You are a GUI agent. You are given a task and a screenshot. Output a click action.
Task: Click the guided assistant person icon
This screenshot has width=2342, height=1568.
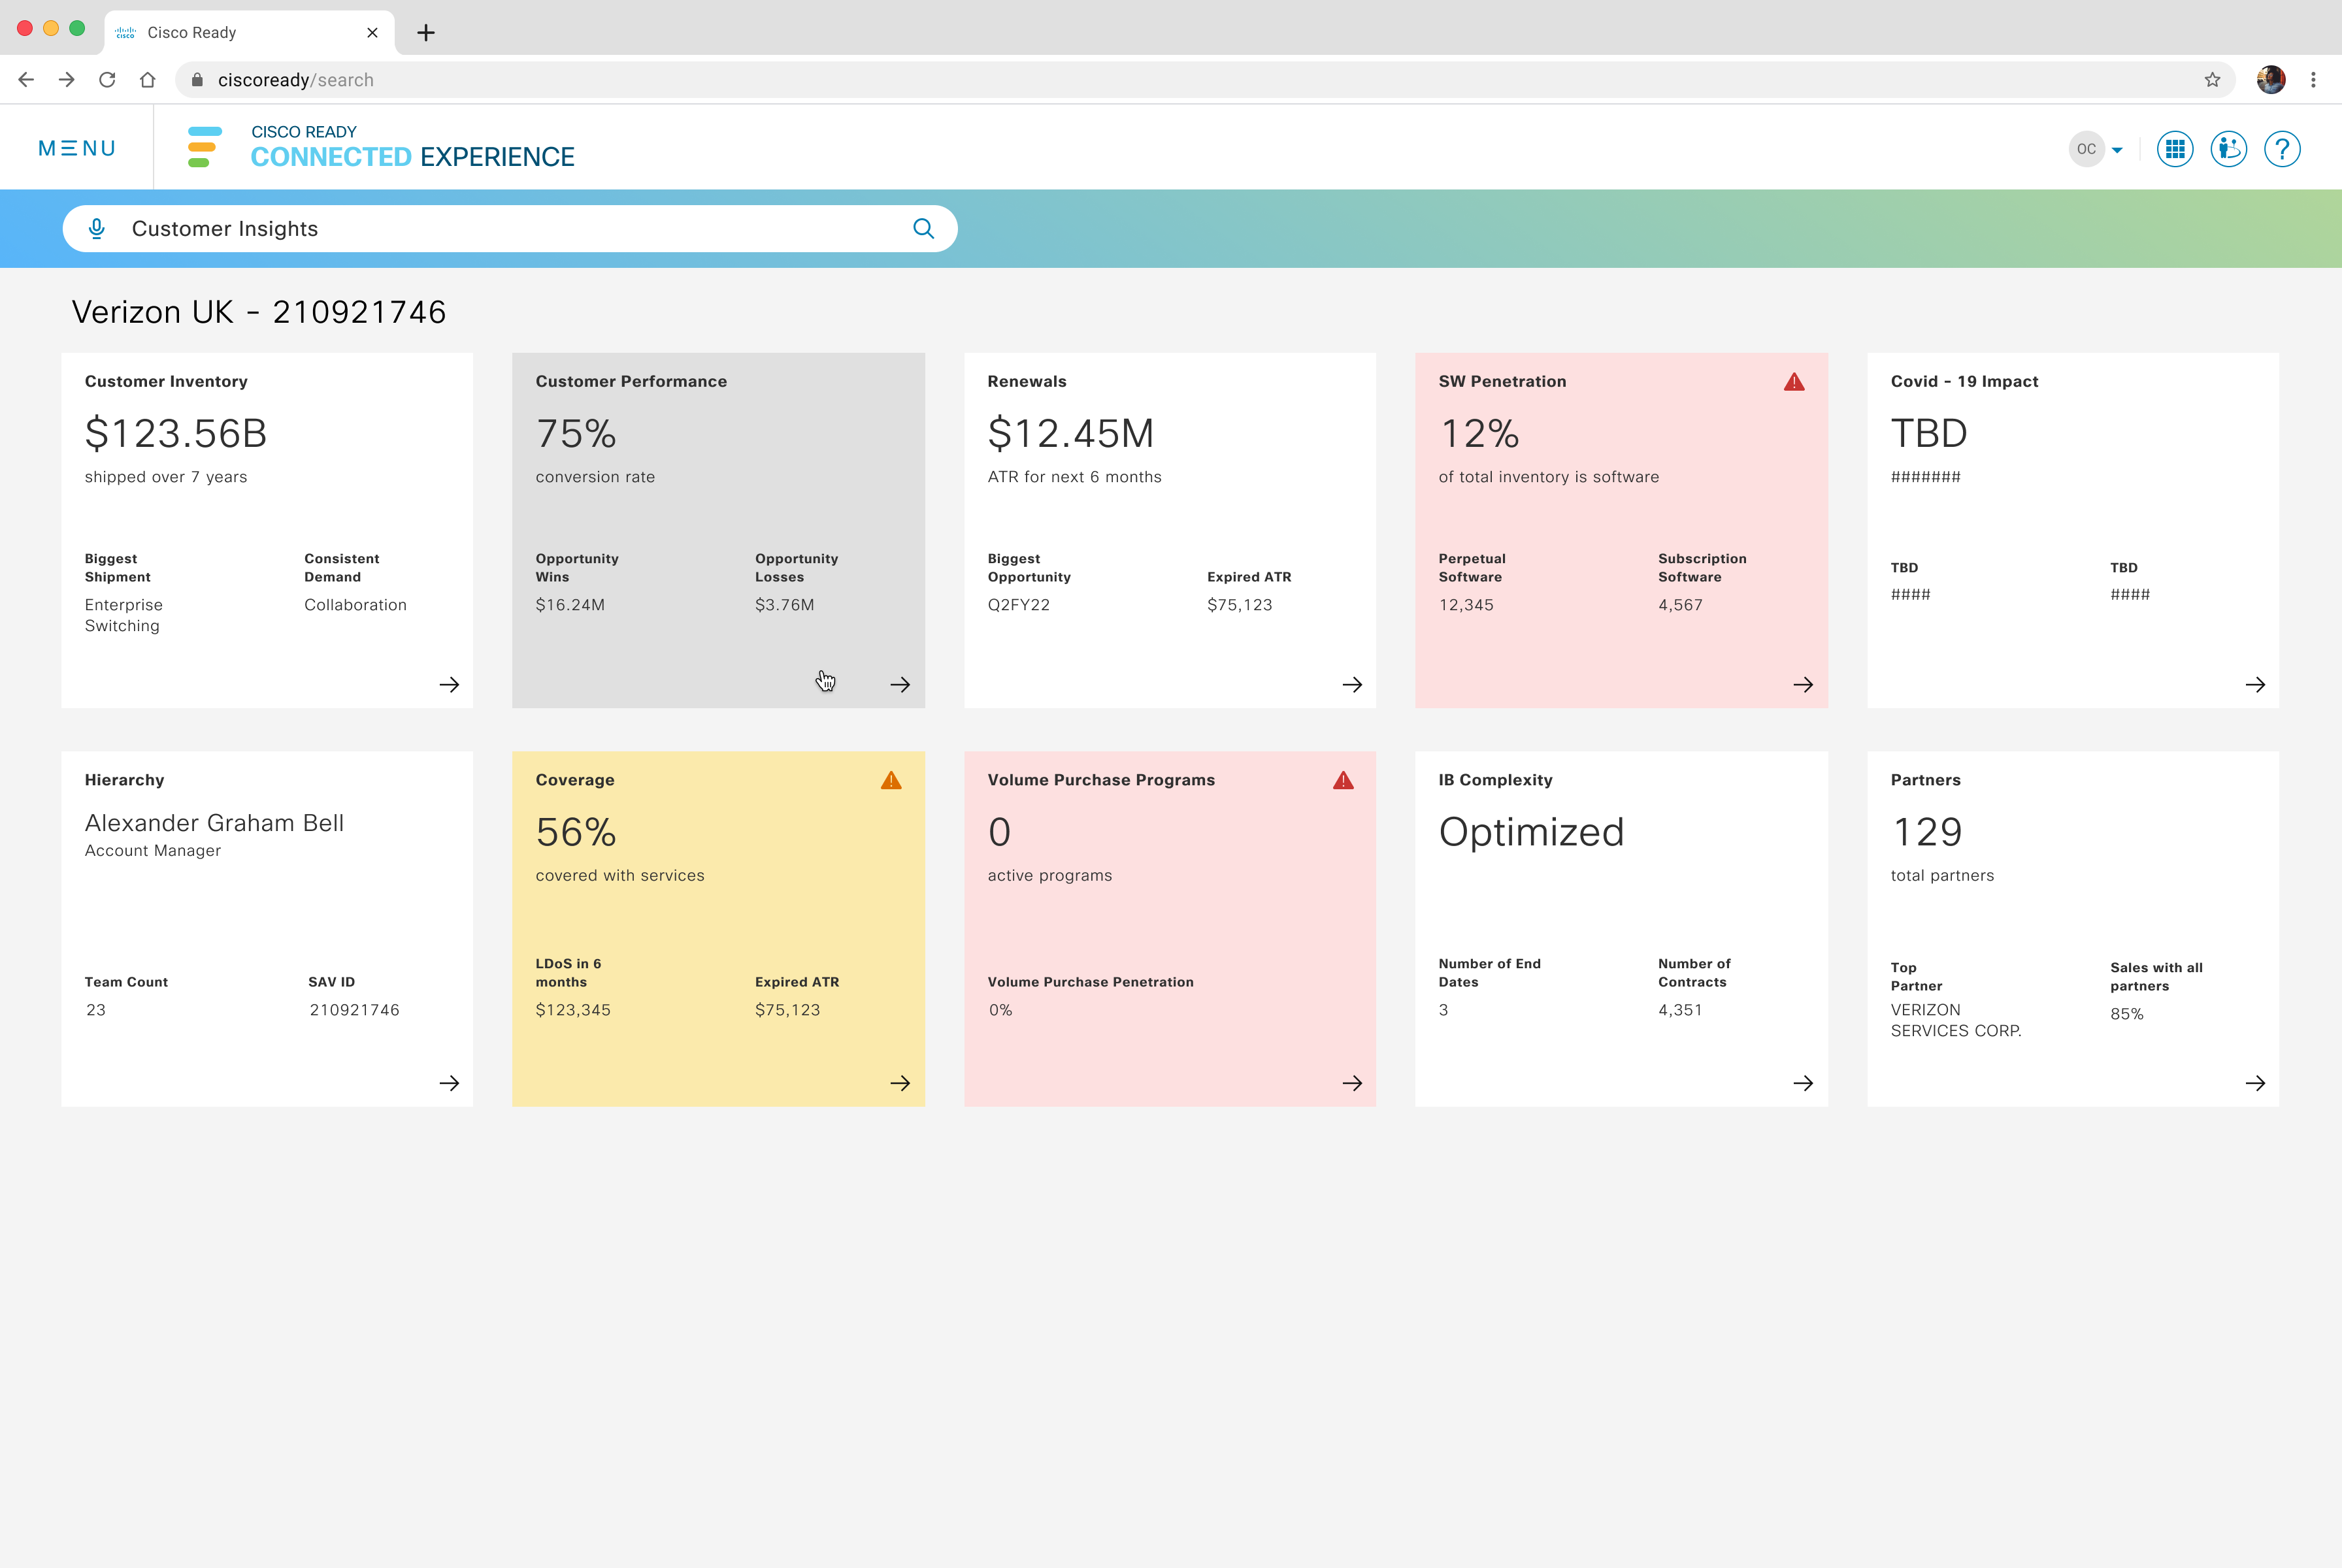2229,149
